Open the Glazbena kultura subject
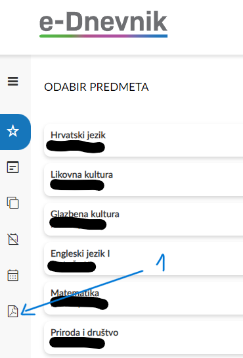Image resolution: width=243 pixels, height=358 pixels. 143,219
